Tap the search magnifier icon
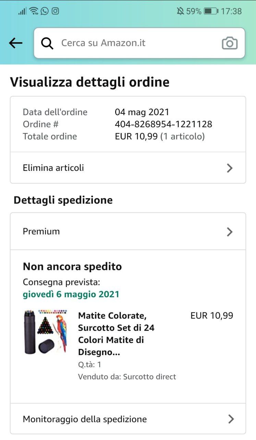The image size is (256, 440). click(47, 43)
